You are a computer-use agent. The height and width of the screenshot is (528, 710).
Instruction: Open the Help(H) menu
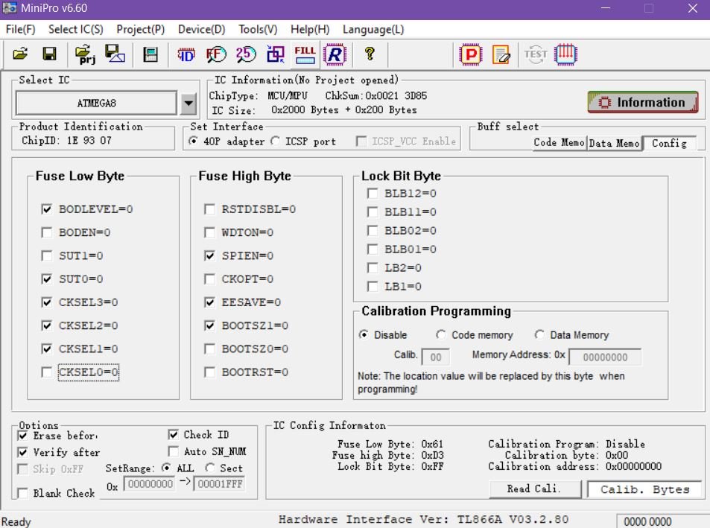(x=310, y=29)
